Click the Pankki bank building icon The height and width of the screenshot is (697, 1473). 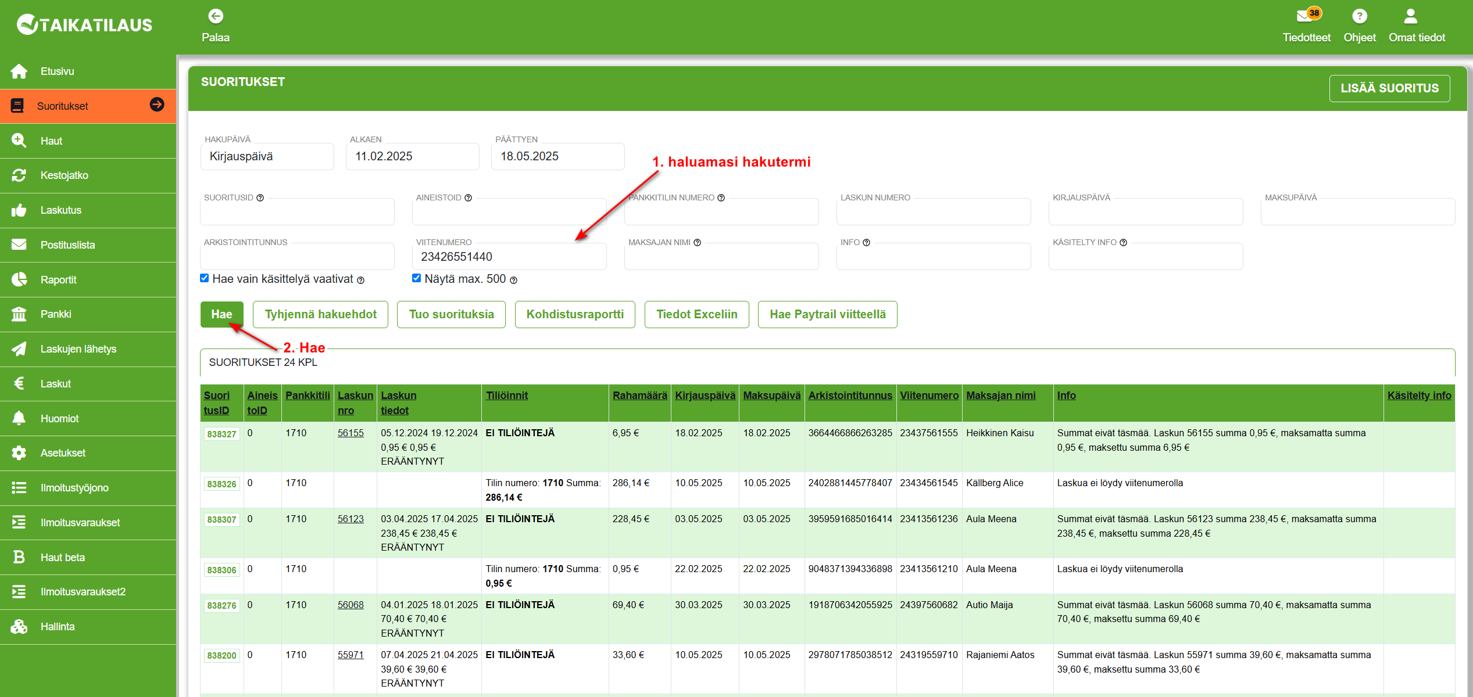[x=19, y=314]
